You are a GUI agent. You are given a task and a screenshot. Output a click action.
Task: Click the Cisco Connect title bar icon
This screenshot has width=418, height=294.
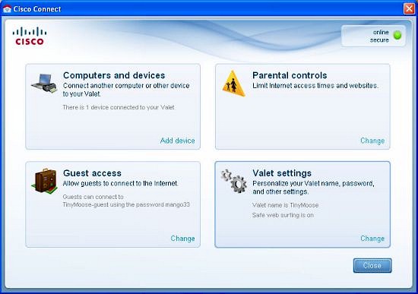(x=7, y=9)
